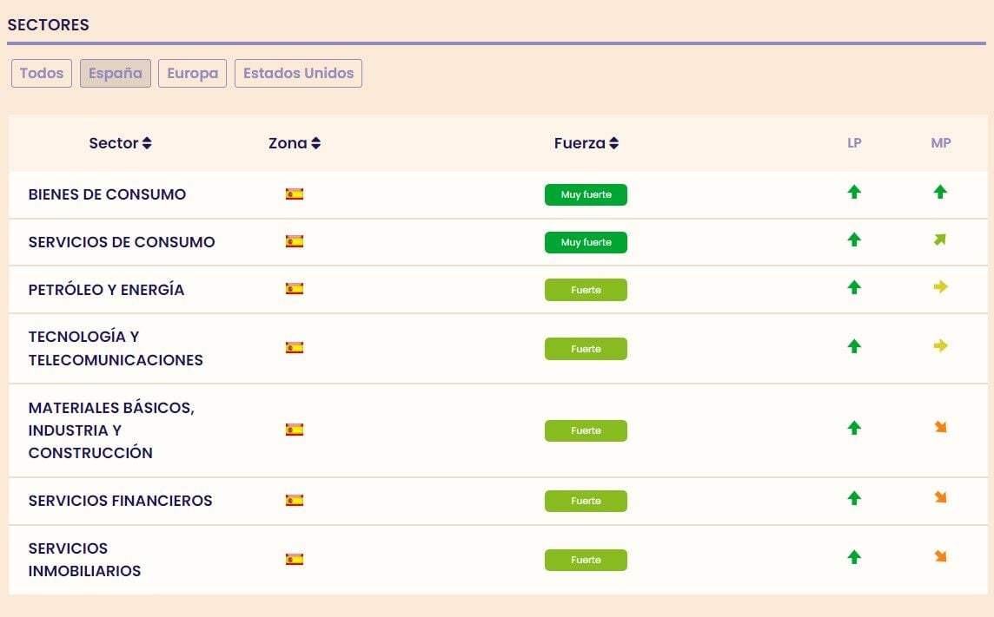The height and width of the screenshot is (617, 994).
Task: Open the SERVICIOS FINANCIEROS sector link
Action: coord(120,501)
